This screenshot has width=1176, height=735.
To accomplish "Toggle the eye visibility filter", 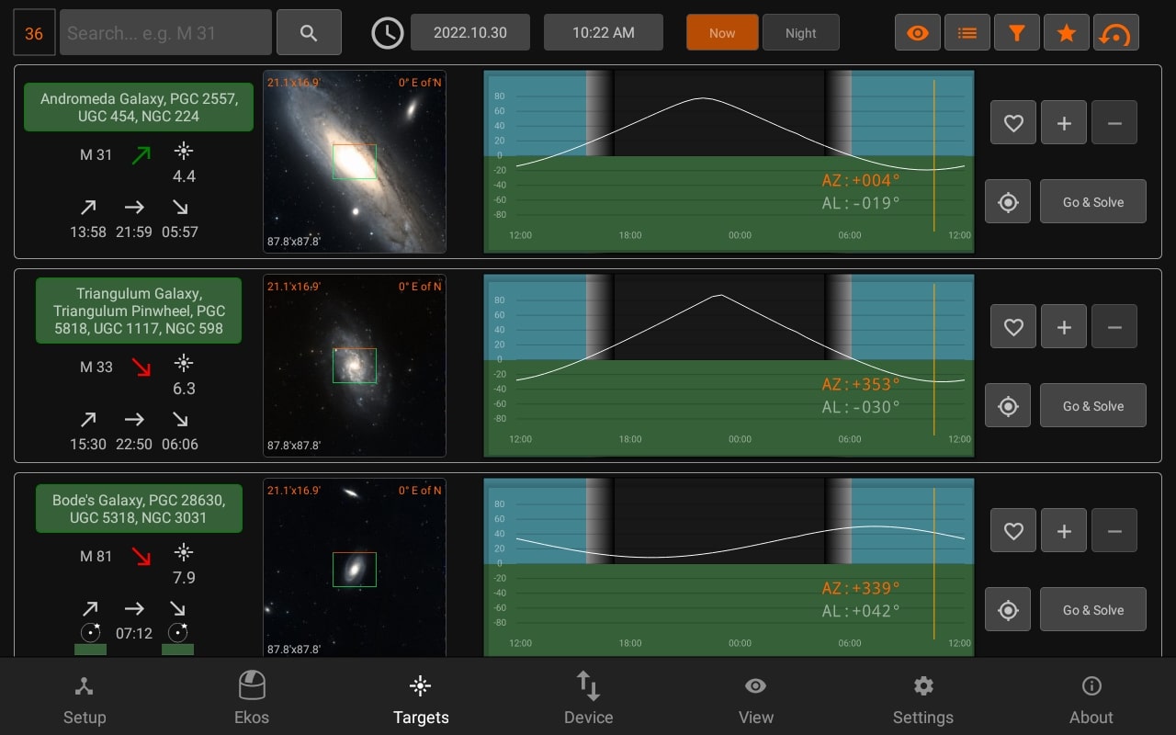I will 918,33.
